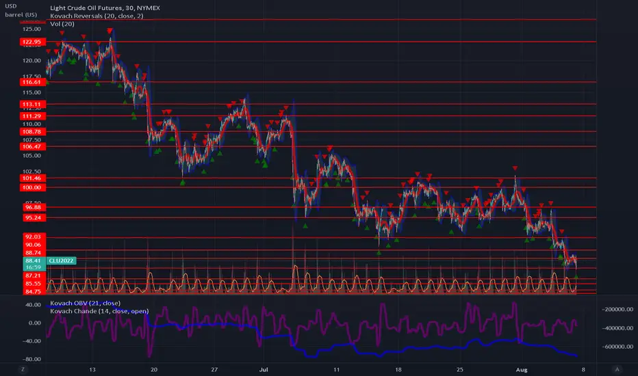The height and width of the screenshot is (376, 638).
Task: Select Kovach Chande (14, close, open) legend
Action: pos(99,311)
